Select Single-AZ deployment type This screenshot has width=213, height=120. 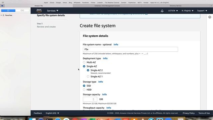point(84,66)
